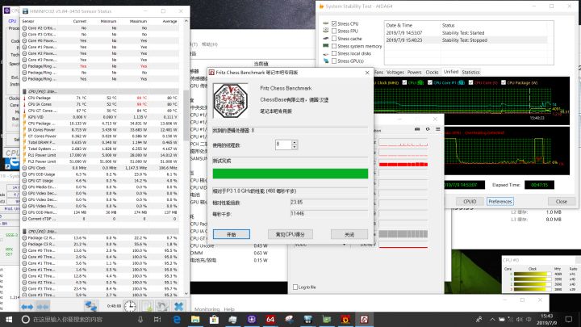Image resolution: width=581 pixels, height=327 pixels.
Task: Click AIDA64 CPUID button
Action: point(470,201)
